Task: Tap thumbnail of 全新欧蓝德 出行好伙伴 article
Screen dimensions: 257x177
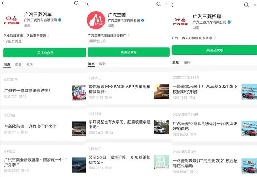Action: [79, 129]
